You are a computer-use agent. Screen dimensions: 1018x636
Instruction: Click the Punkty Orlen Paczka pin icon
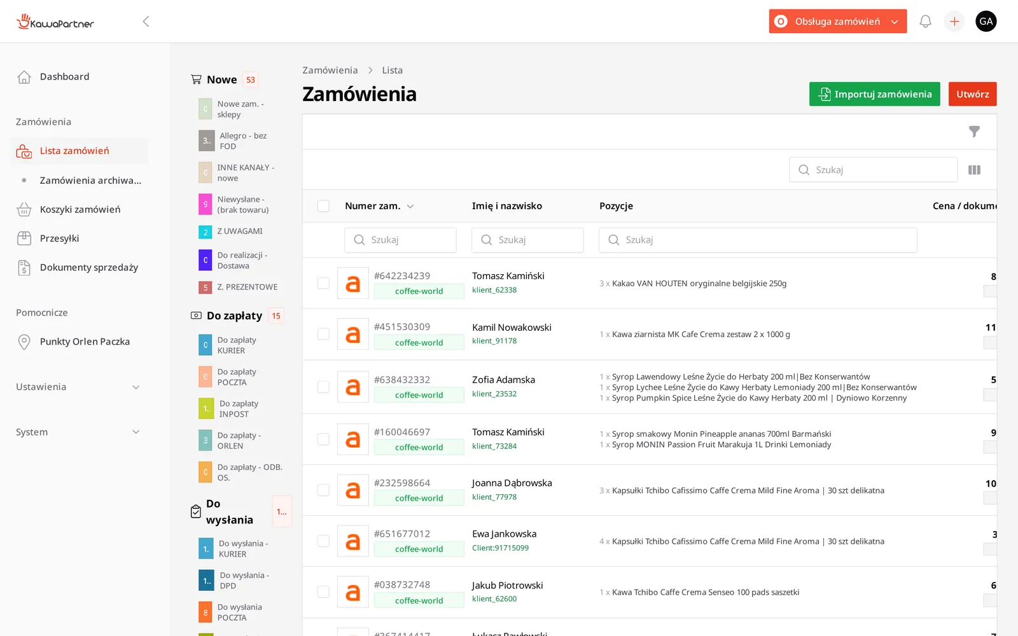pyautogui.click(x=24, y=342)
